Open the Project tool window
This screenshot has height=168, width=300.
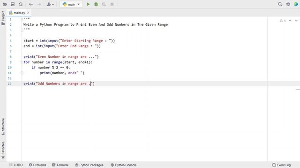click(3, 18)
